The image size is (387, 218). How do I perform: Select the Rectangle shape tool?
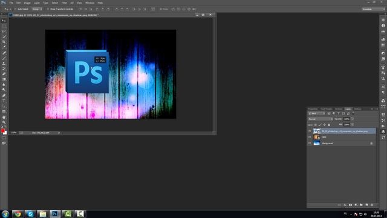(4, 111)
